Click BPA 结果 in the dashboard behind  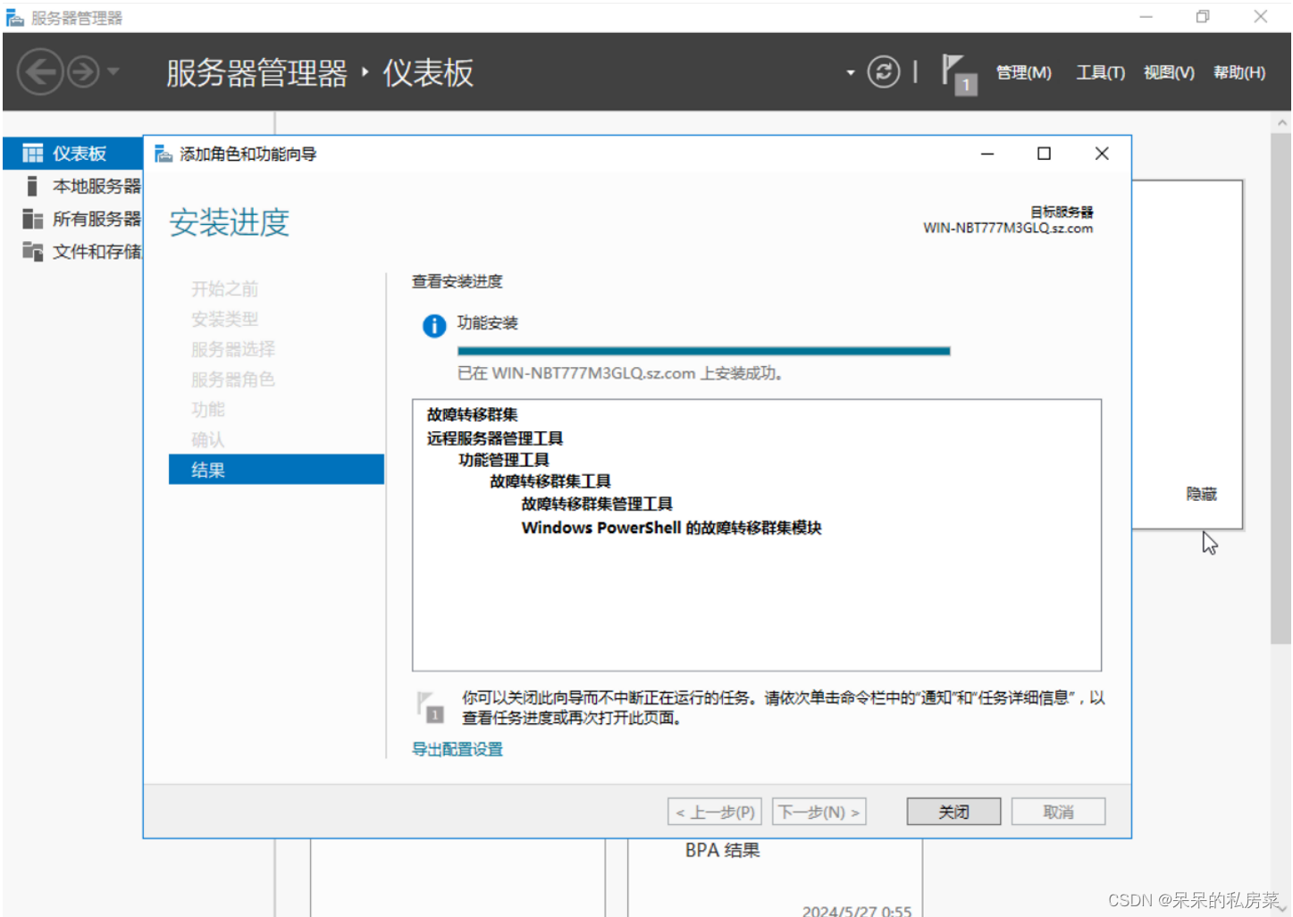tap(723, 850)
